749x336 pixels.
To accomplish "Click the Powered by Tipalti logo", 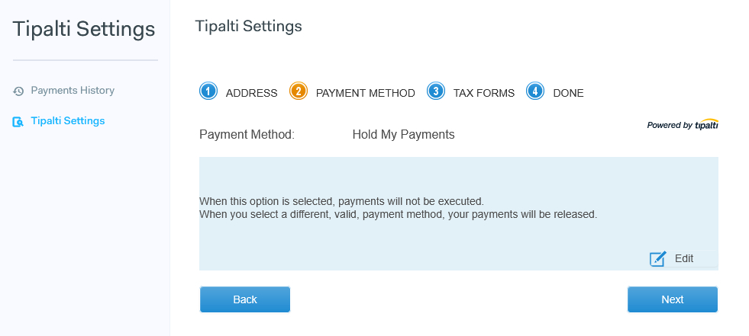I will [682, 125].
